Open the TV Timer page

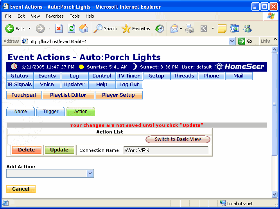click(x=129, y=76)
